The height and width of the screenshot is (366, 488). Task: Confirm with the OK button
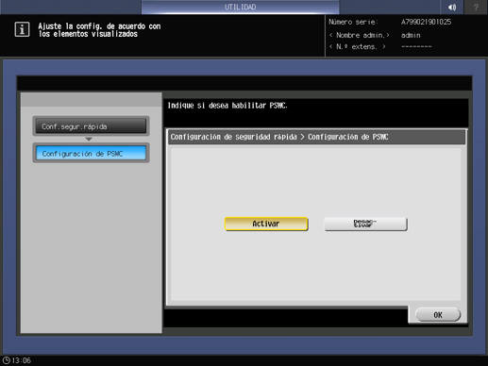coord(438,315)
